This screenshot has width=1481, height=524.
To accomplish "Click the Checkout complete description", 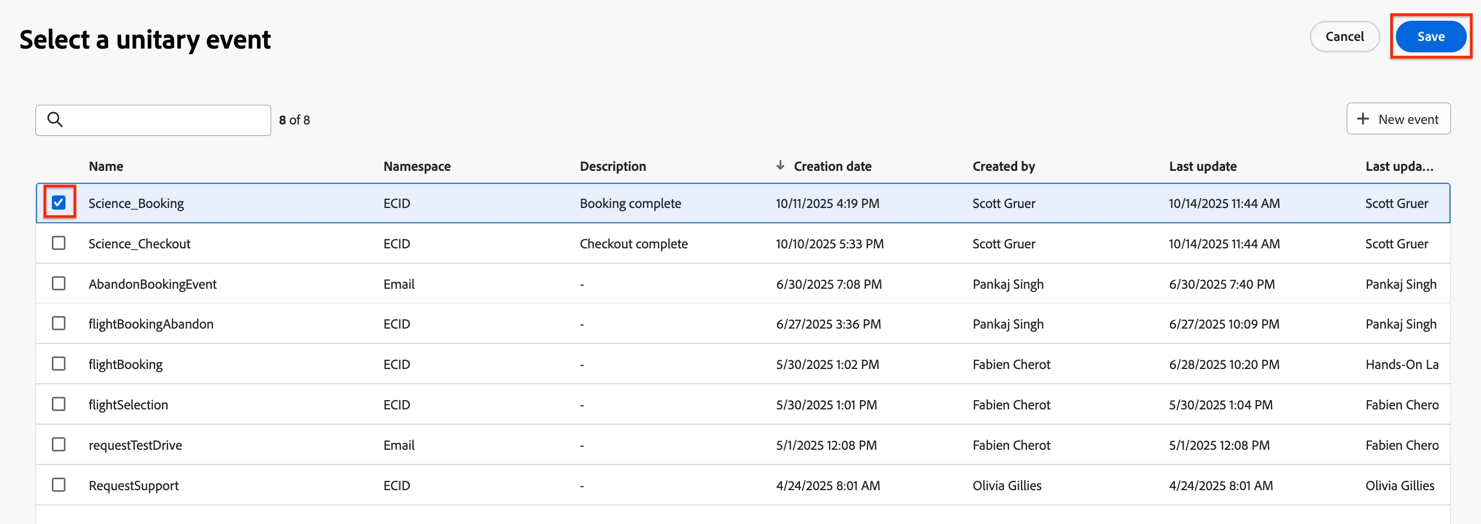I will point(634,243).
